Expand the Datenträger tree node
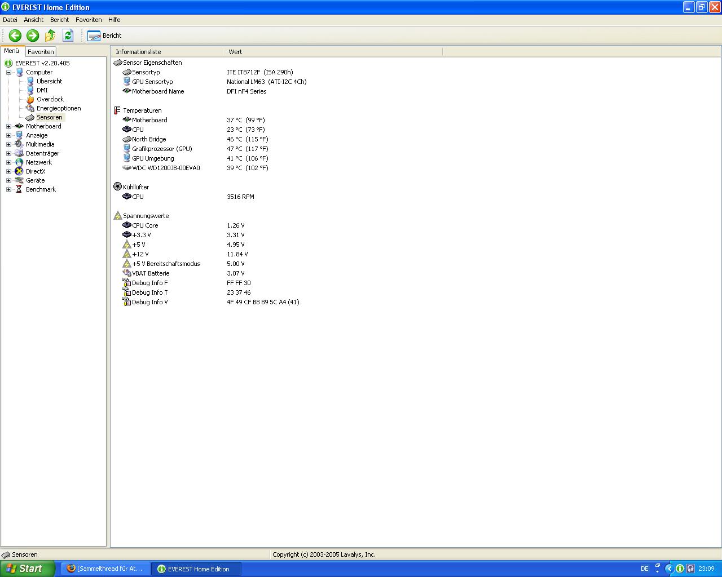 click(x=8, y=153)
